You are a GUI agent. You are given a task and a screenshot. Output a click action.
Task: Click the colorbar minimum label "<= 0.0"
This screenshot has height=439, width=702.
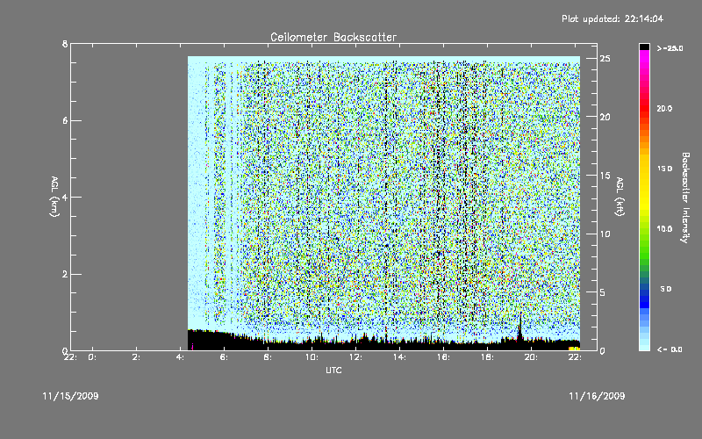(670, 349)
